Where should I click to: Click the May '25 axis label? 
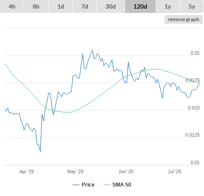pyautogui.click(x=75, y=171)
